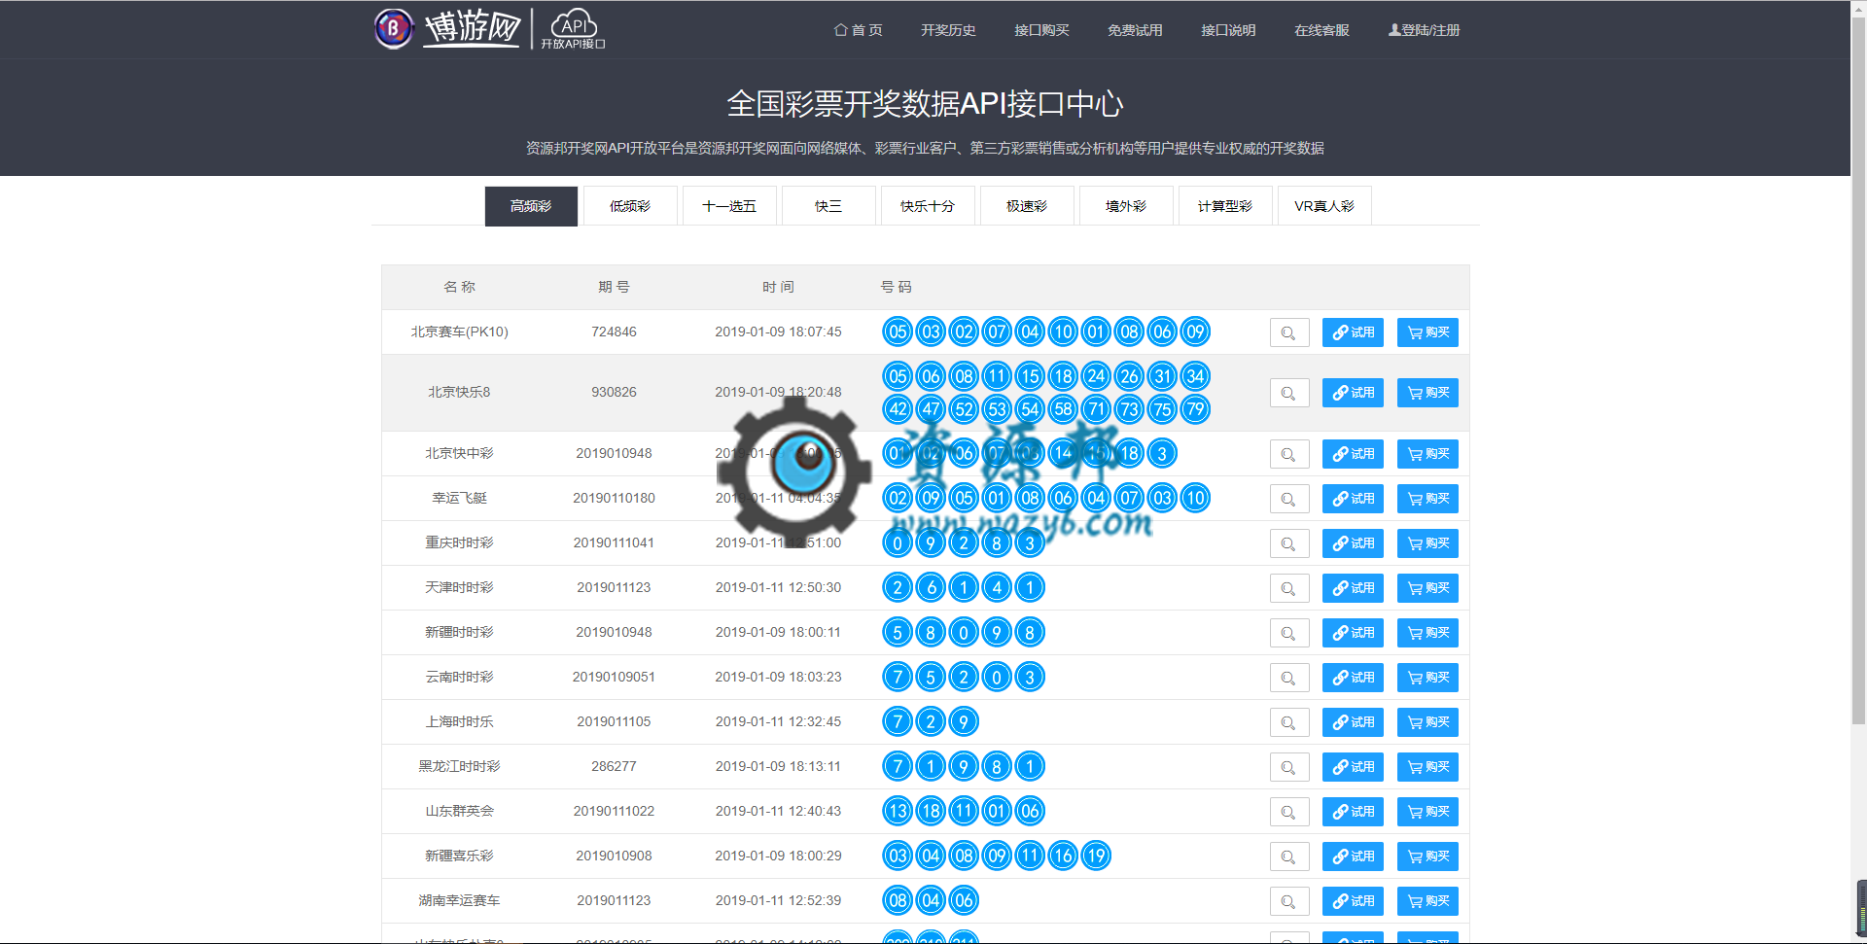Click the search icon for 山东群英会
Image resolution: width=1867 pixels, height=944 pixels.
[1288, 812]
